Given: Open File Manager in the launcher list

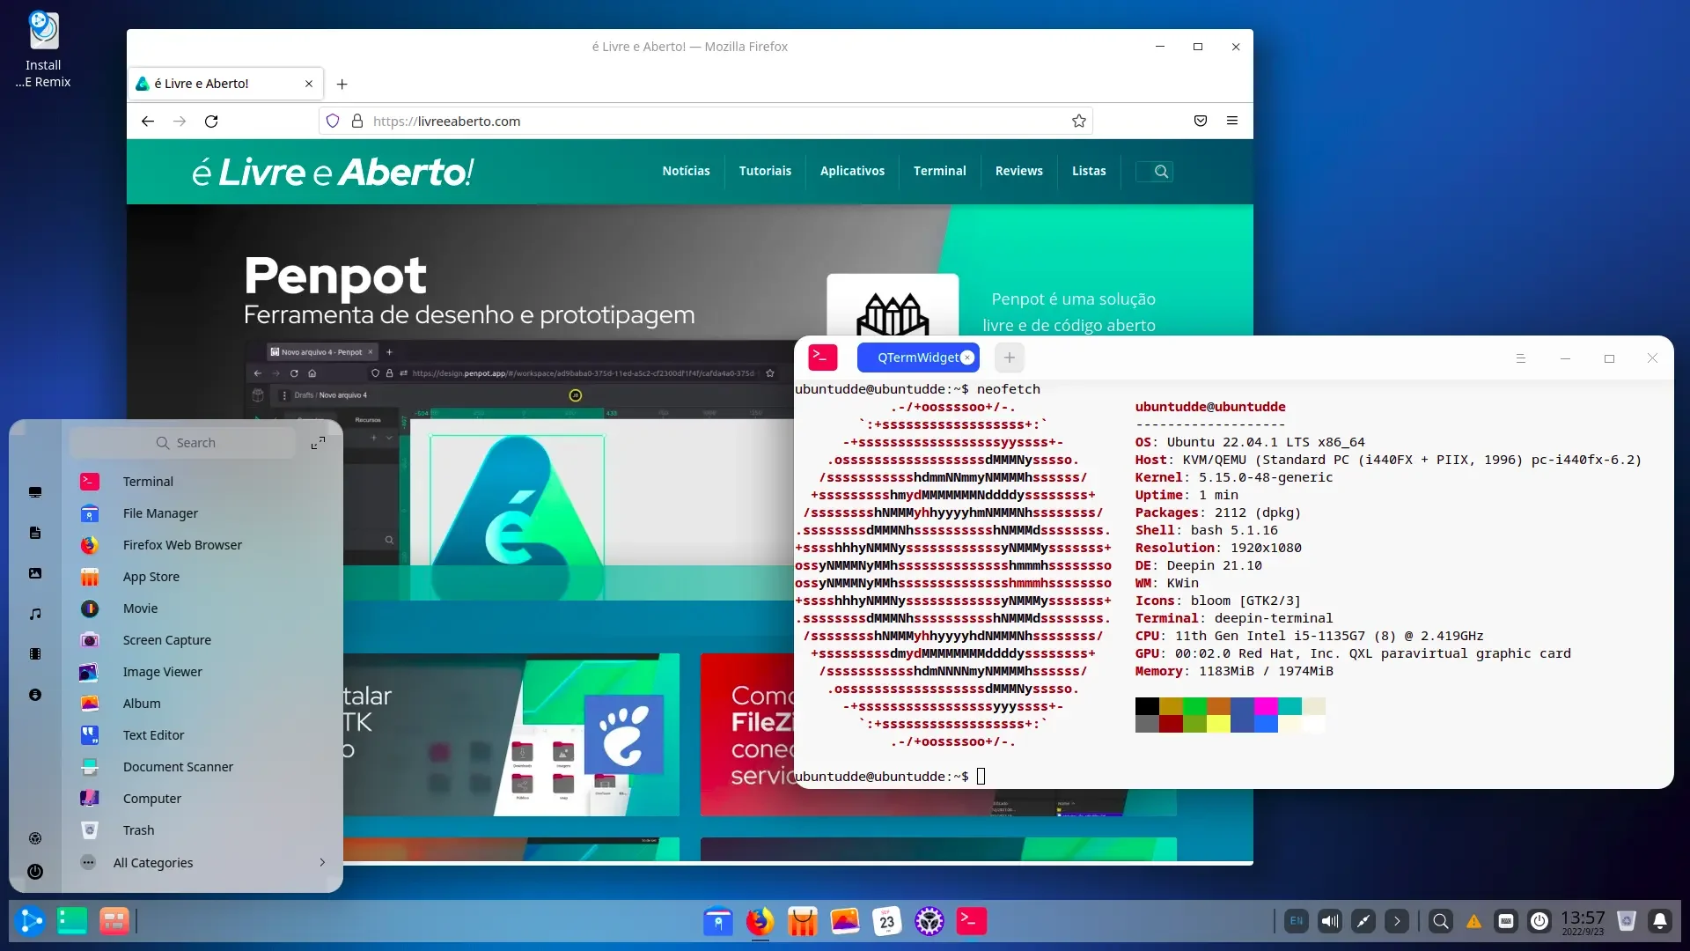Looking at the screenshot, I should 204,513.
